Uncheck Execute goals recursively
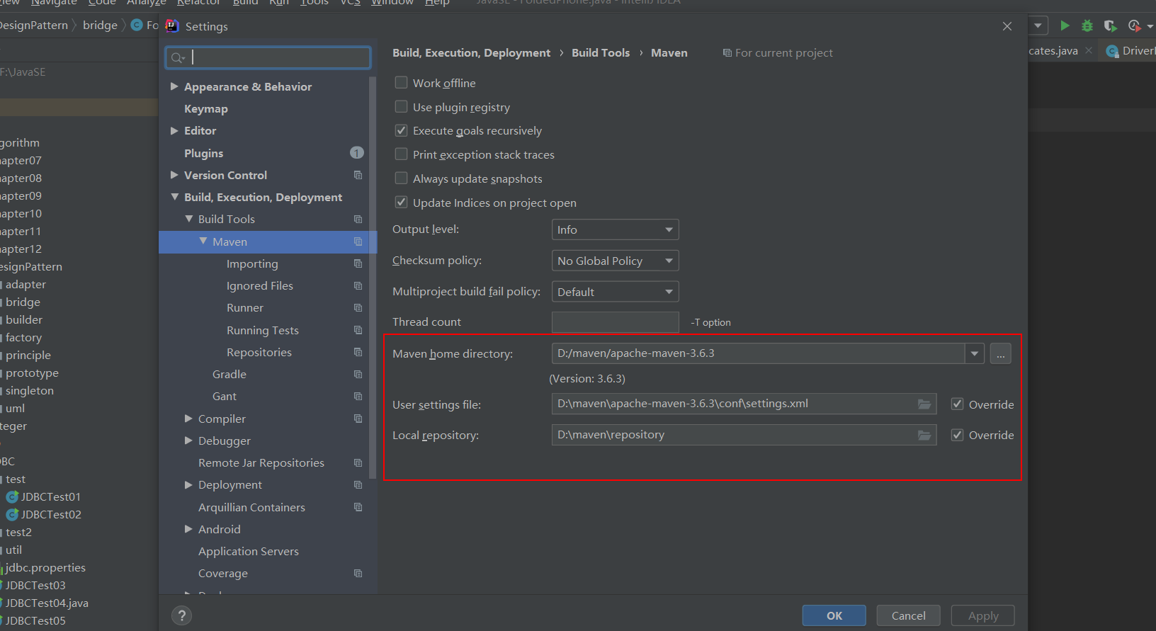The height and width of the screenshot is (631, 1156). tap(401, 130)
